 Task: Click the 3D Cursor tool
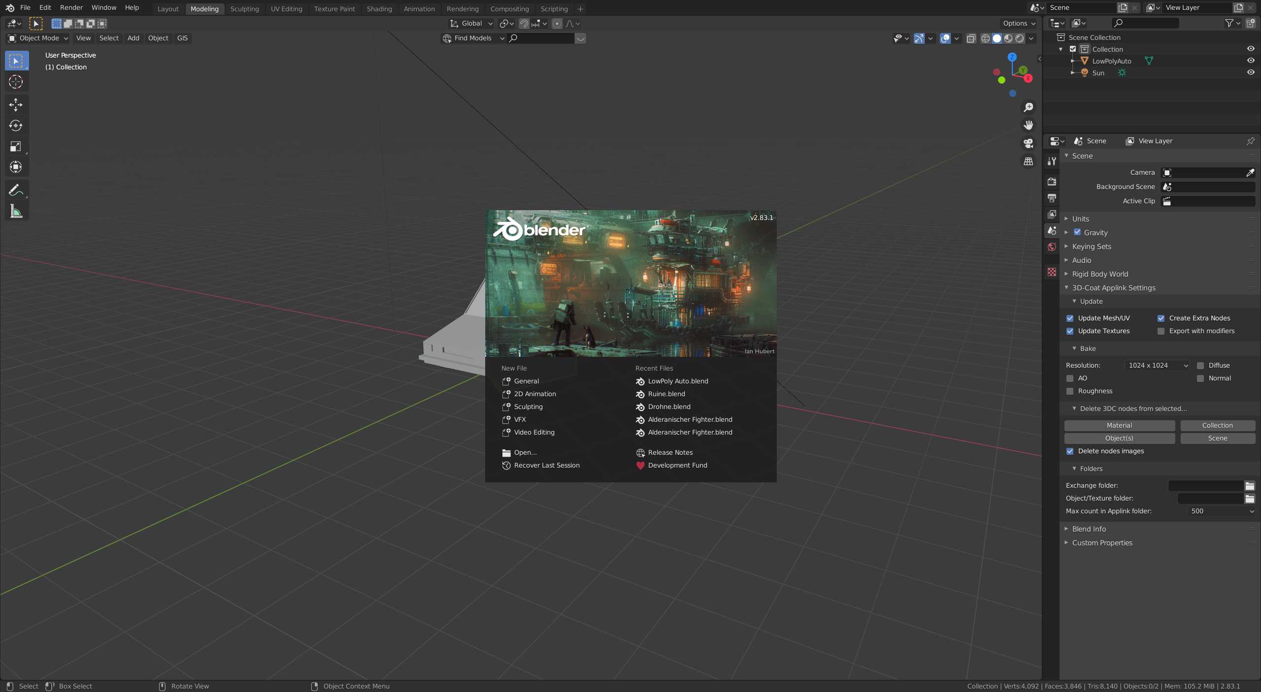click(16, 82)
